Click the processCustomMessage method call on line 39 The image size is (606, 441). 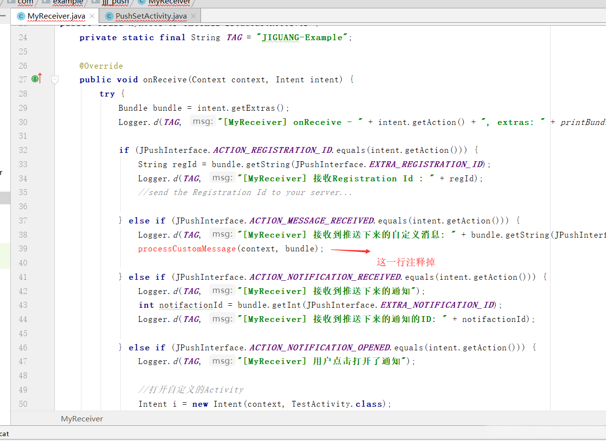click(x=187, y=249)
